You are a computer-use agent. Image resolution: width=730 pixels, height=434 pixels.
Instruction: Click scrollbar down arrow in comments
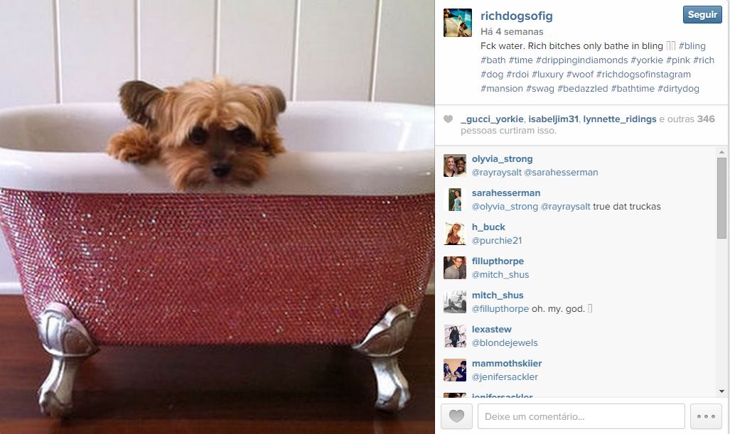coord(721,391)
